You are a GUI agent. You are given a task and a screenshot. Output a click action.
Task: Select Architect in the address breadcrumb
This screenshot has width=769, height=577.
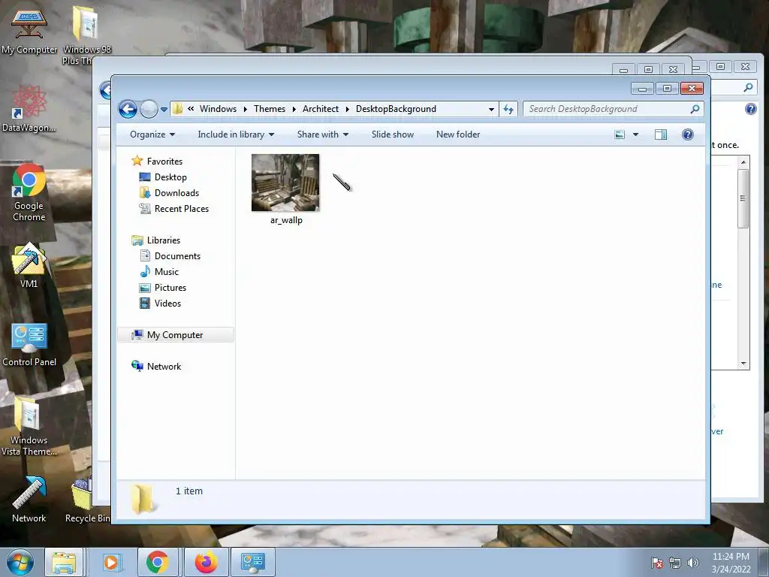click(x=320, y=109)
